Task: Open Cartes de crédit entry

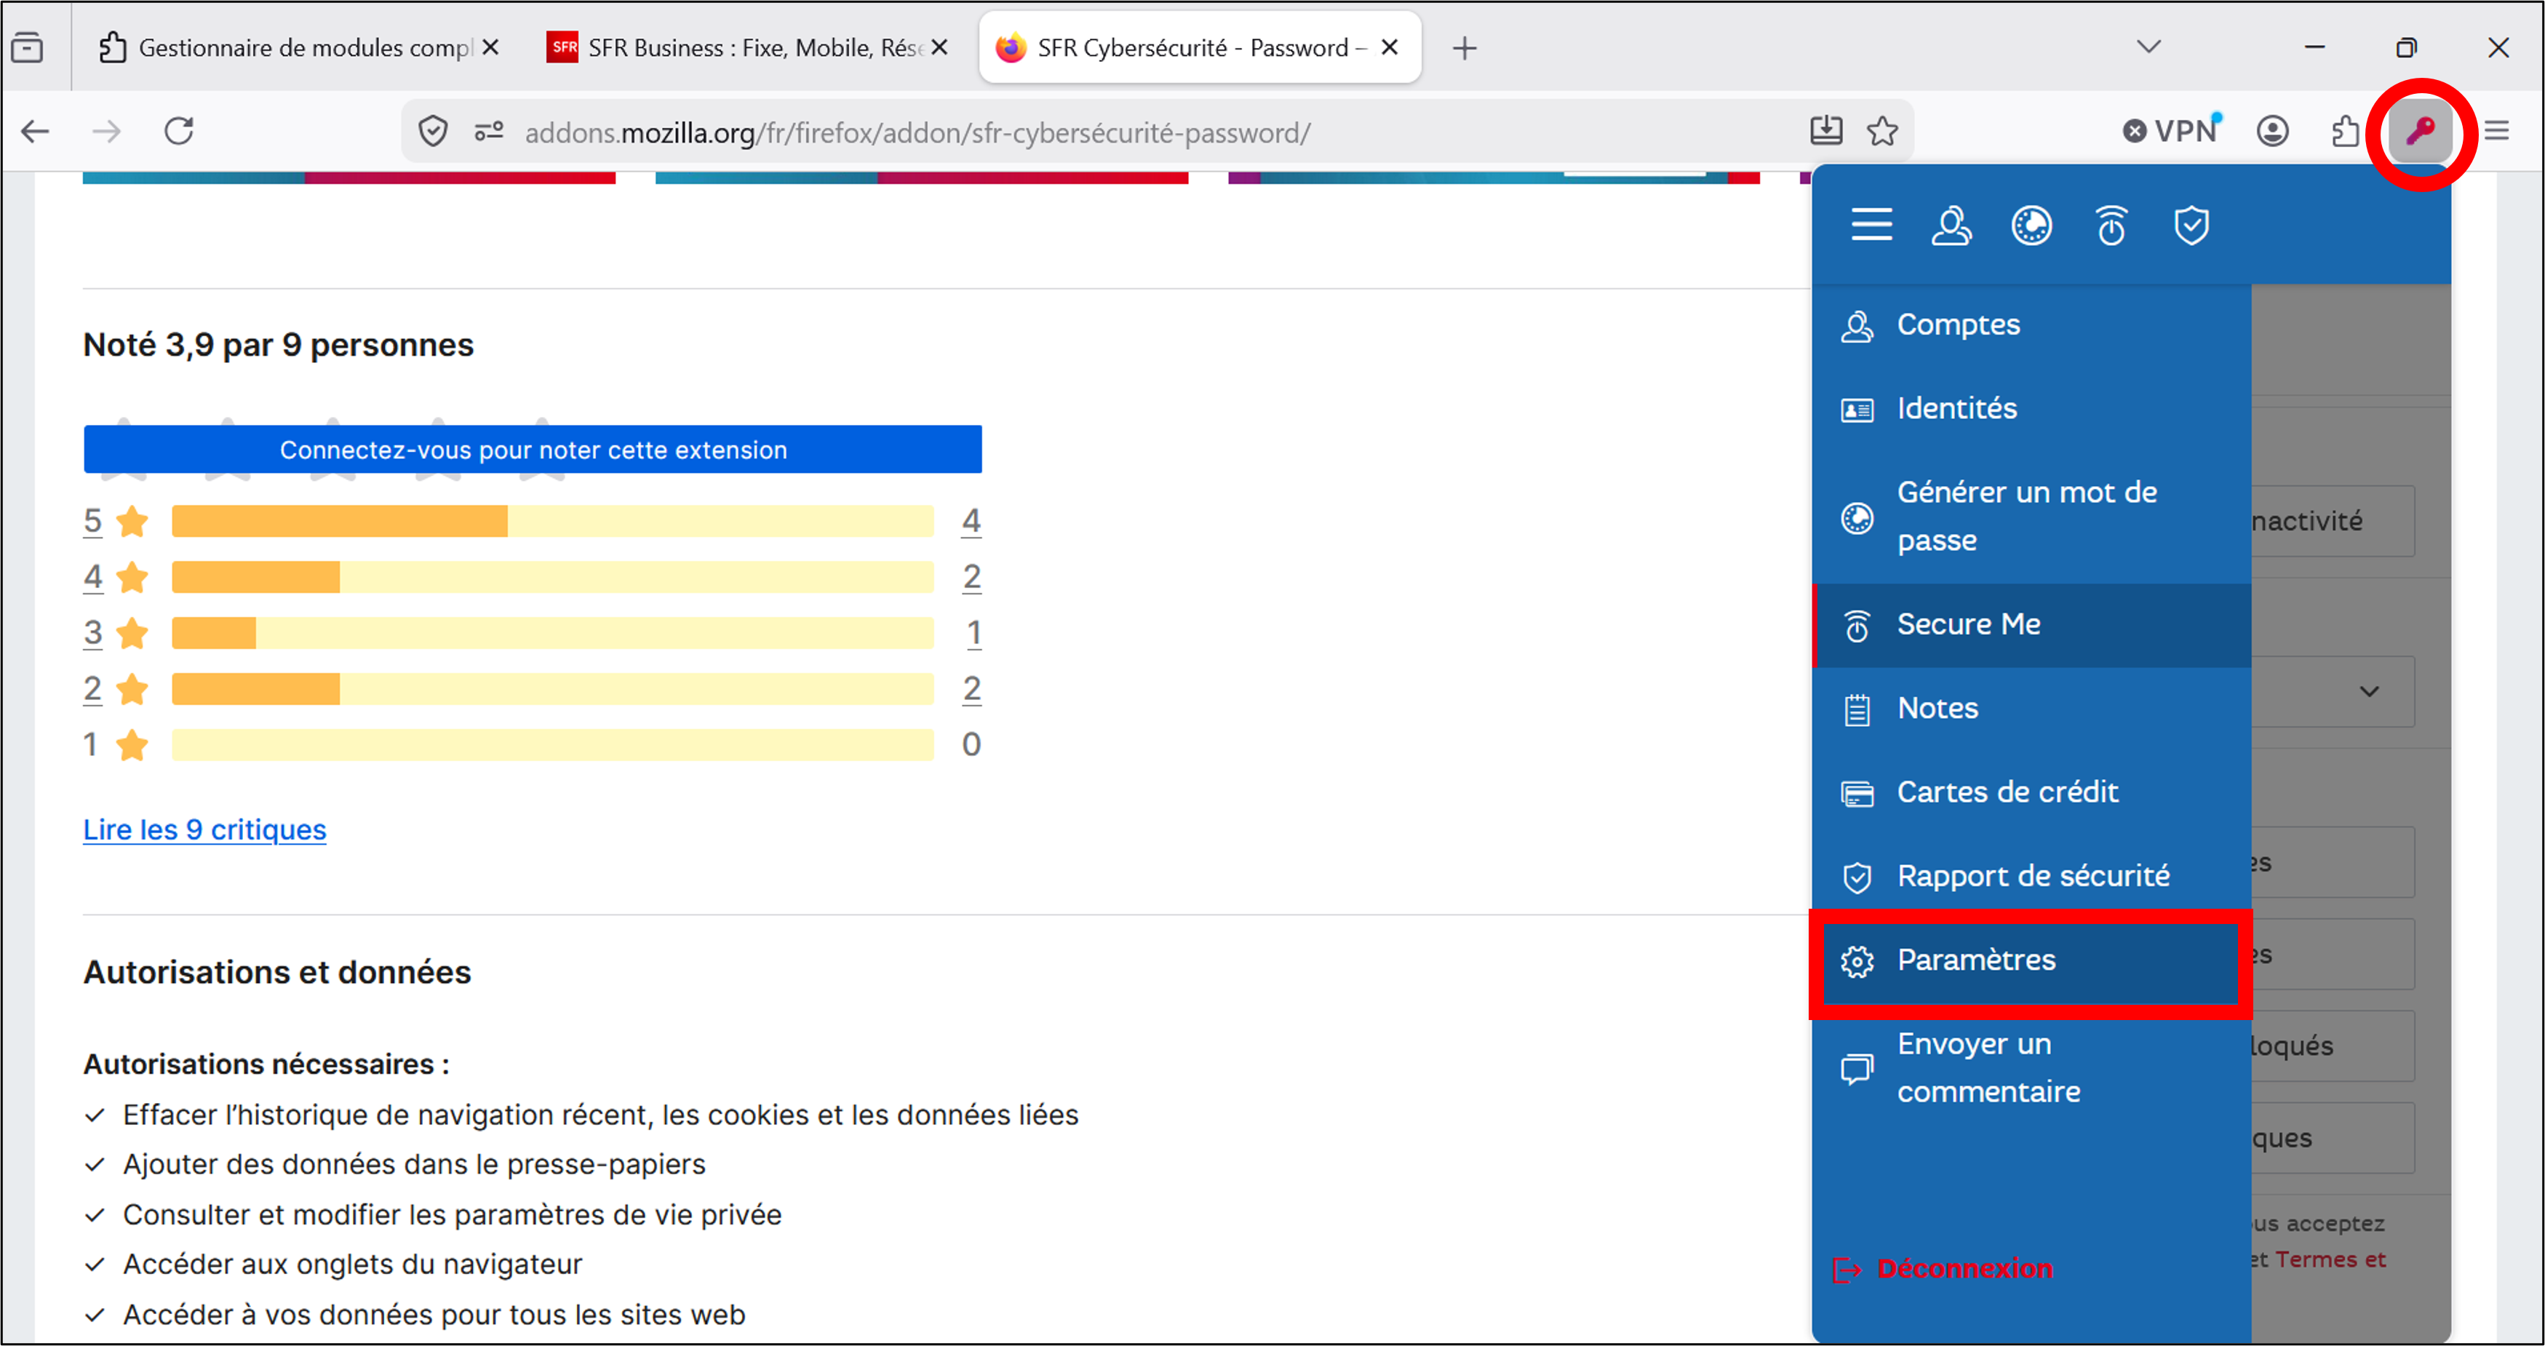Action: point(2032,792)
